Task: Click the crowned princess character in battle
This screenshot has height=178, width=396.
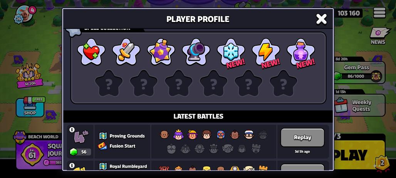Action: tap(178, 135)
